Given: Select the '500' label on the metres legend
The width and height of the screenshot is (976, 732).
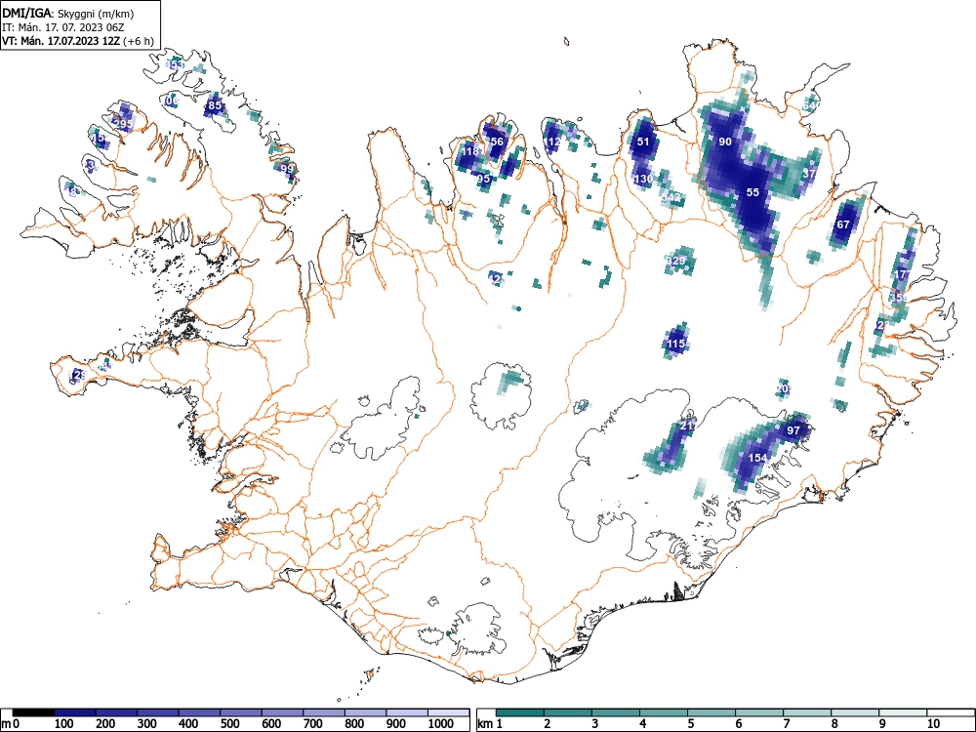Looking at the screenshot, I should pyautogui.click(x=230, y=724).
